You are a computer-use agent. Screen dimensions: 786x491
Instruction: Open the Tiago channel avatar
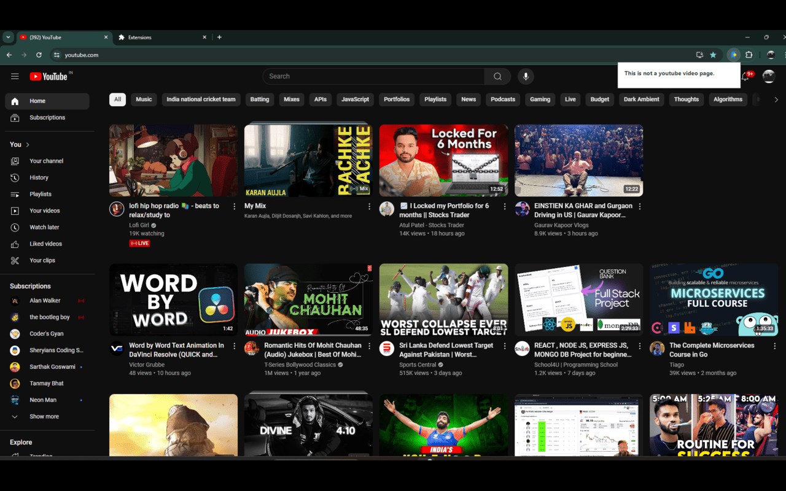coord(657,348)
